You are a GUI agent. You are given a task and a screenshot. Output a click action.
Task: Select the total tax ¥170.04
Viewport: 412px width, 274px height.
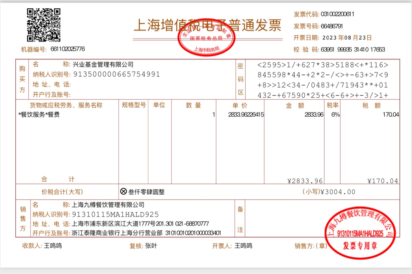pyautogui.click(x=383, y=181)
